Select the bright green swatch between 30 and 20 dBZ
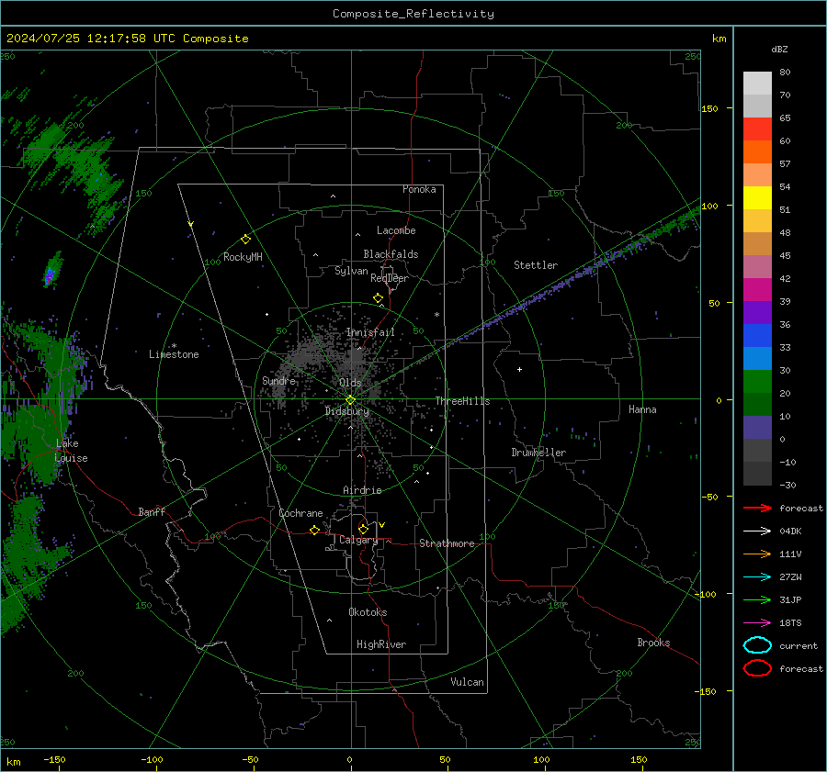827x772 pixels. point(757,382)
